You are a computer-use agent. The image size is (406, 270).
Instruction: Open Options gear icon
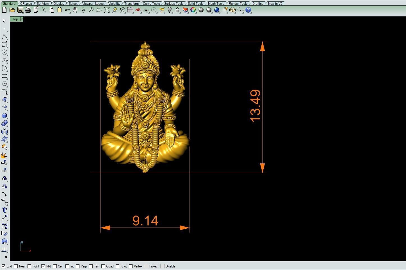point(232,10)
